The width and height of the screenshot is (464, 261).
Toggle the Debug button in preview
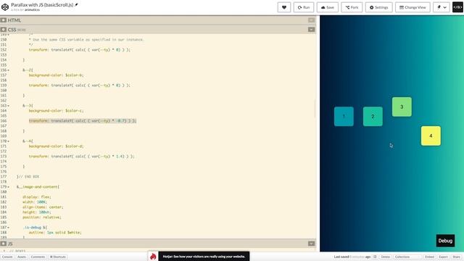pyautogui.click(x=445, y=241)
